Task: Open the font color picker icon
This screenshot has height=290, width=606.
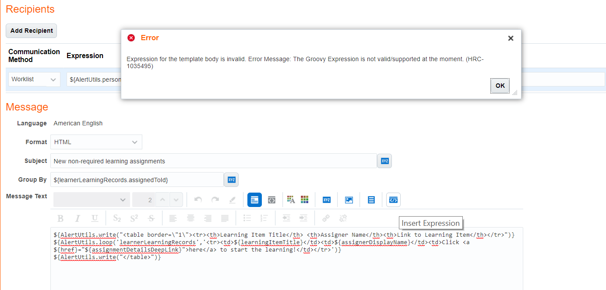Action: pyautogui.click(x=290, y=200)
